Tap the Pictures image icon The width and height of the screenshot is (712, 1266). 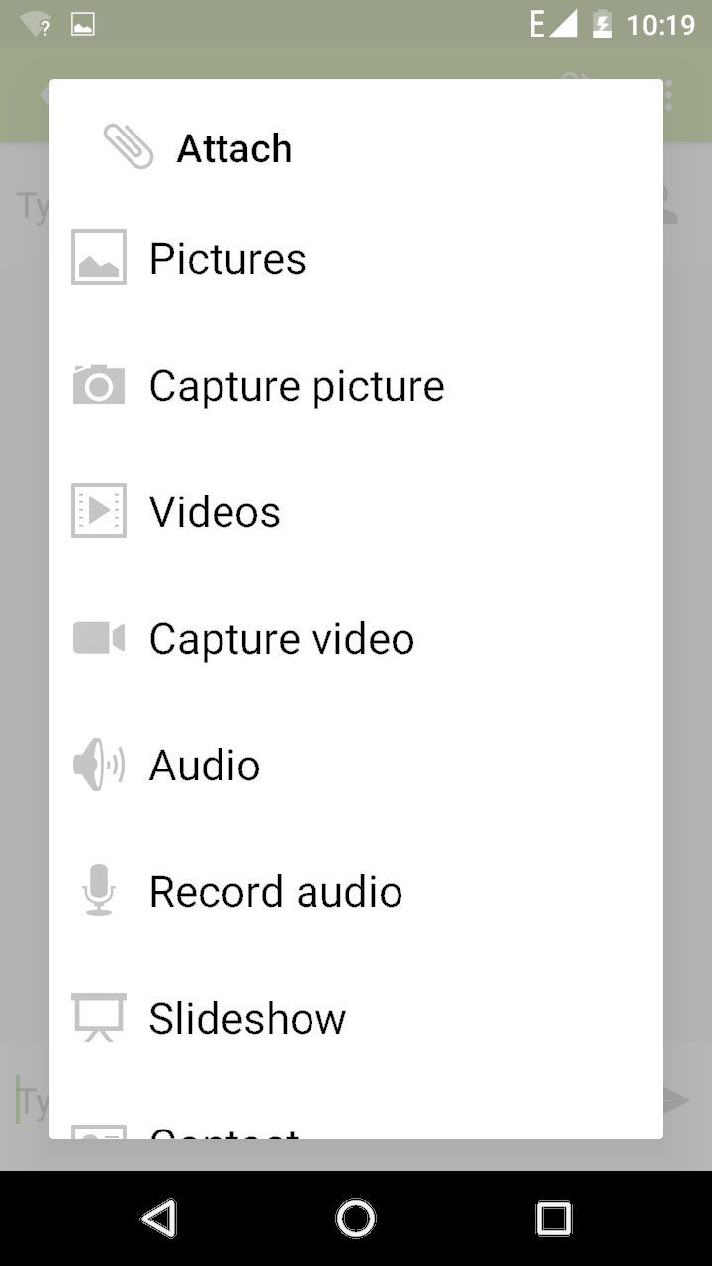99,257
